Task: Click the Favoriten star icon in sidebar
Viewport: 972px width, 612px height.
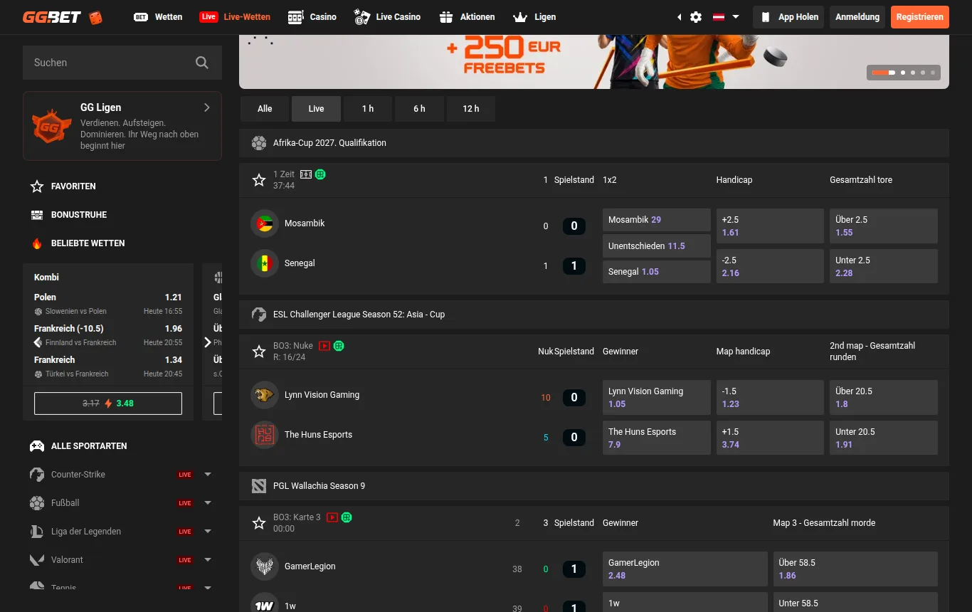Action: (37, 186)
